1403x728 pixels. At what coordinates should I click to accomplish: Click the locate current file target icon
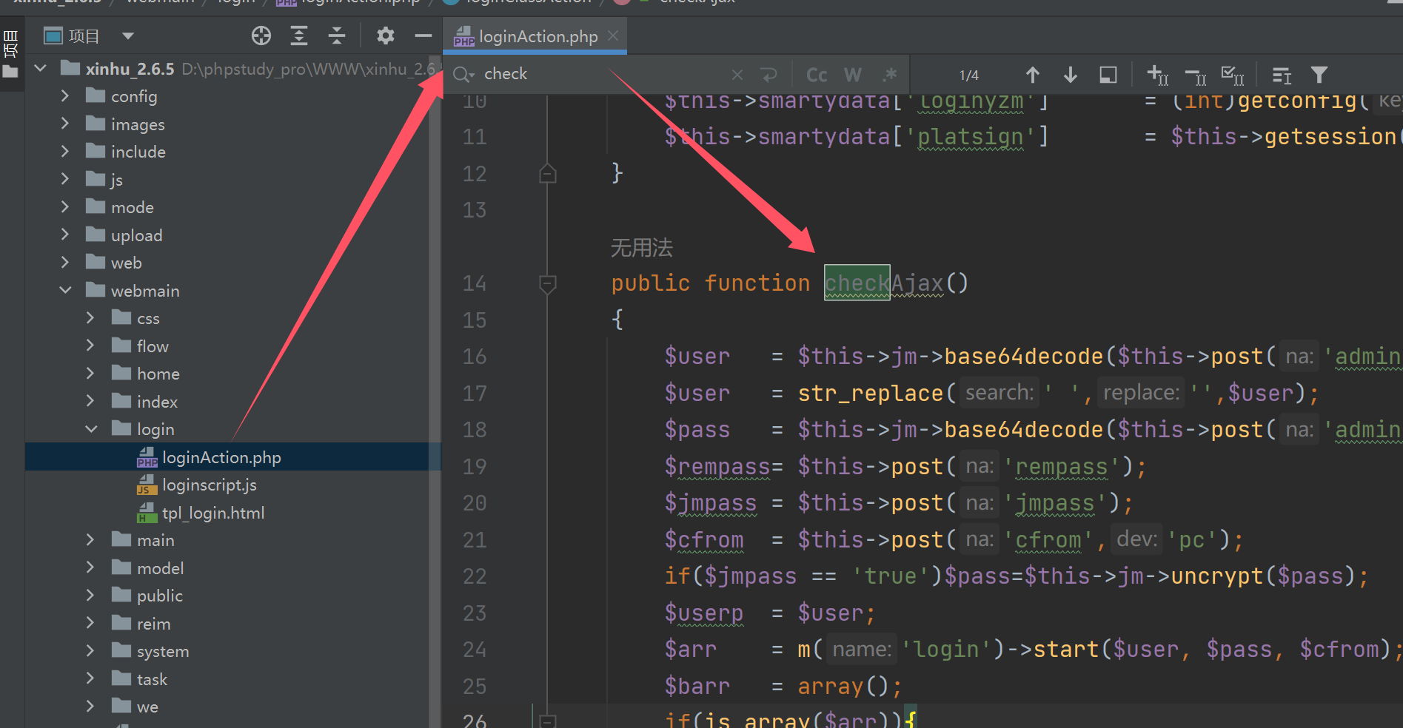point(261,36)
